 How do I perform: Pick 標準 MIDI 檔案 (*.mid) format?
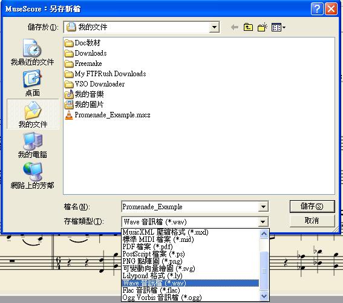pos(158,239)
